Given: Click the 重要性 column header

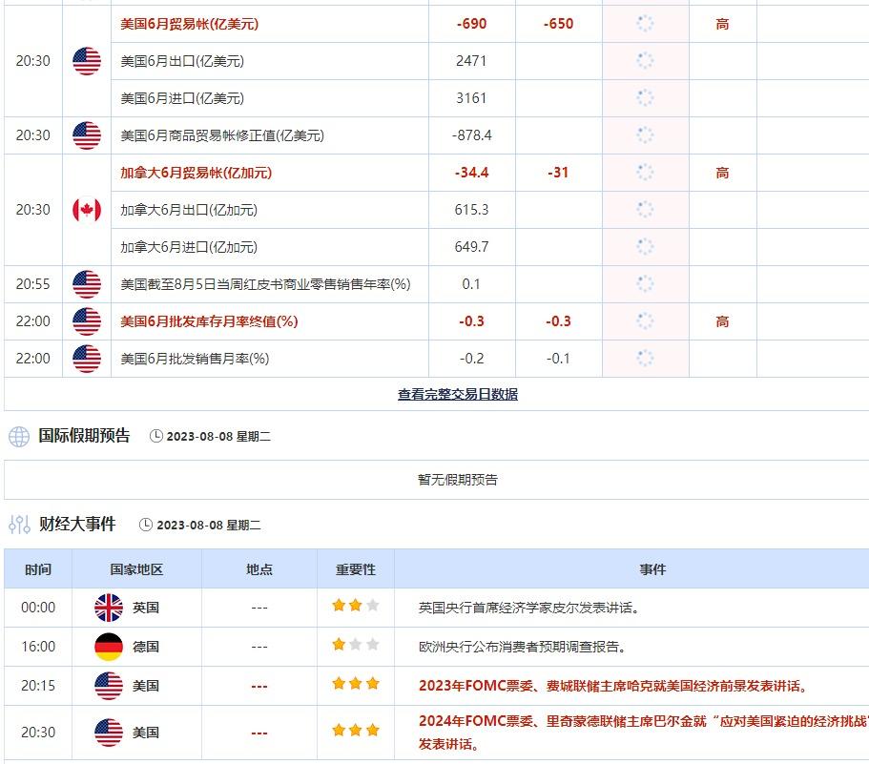Looking at the screenshot, I should [355, 569].
